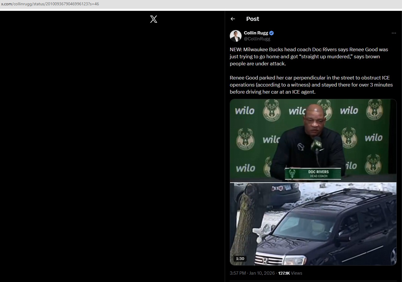402x282 pixels.
Task: Click the 'NEW: Milwaukee Bucks head coach' paragraph
Action: tap(309, 57)
